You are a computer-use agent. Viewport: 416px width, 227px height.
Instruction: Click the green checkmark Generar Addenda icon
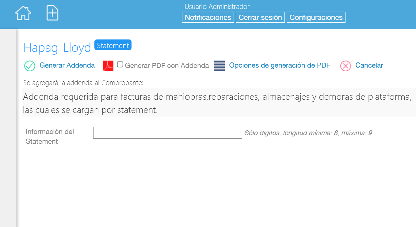point(30,66)
